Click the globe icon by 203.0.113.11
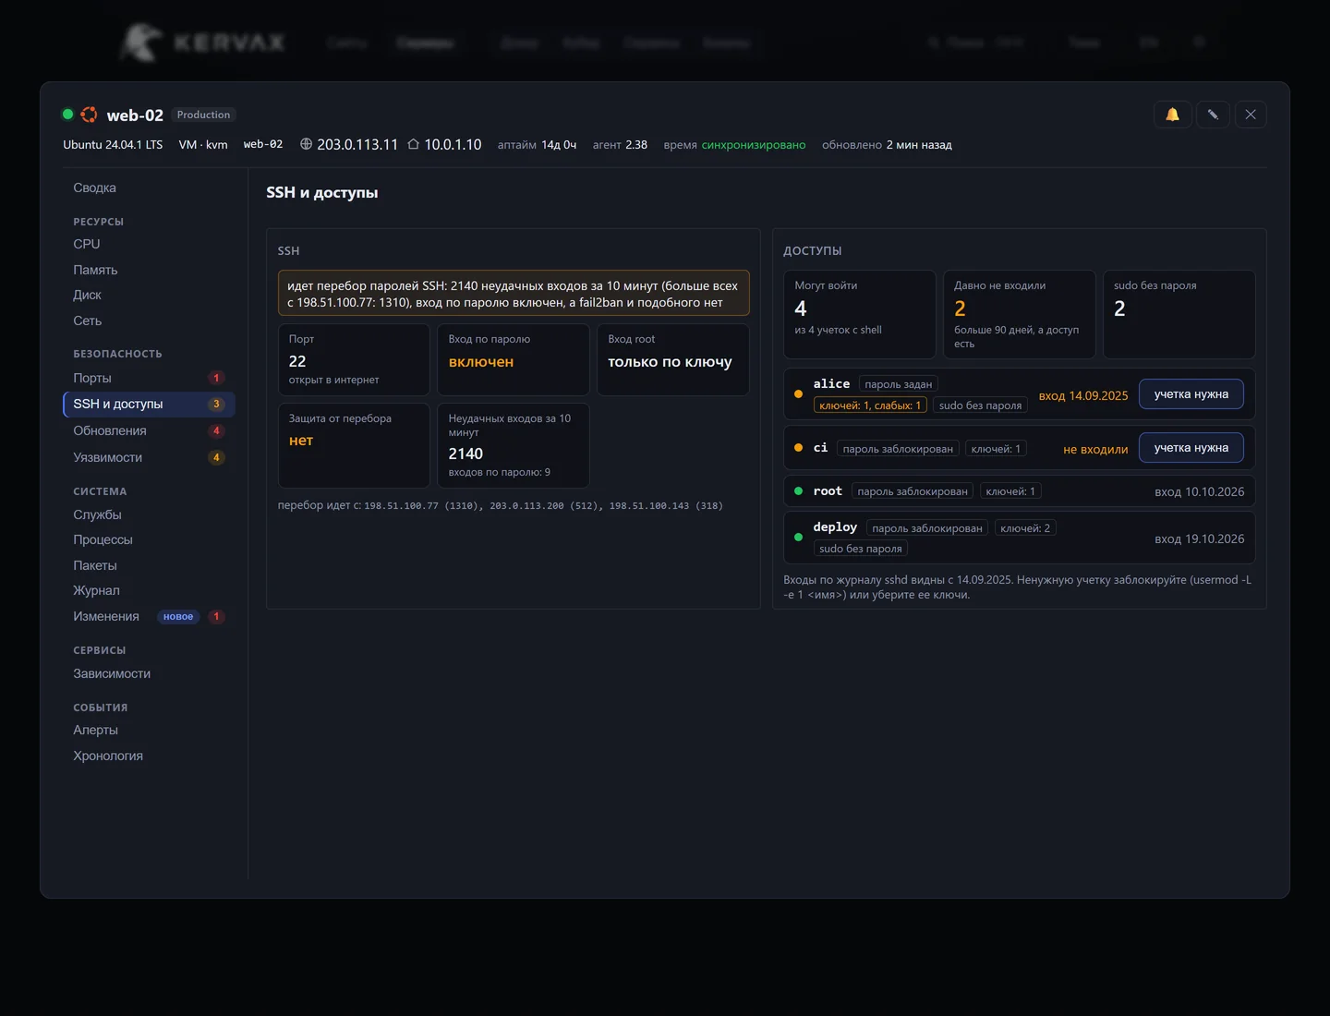Image resolution: width=1330 pixels, height=1016 pixels. click(x=307, y=144)
